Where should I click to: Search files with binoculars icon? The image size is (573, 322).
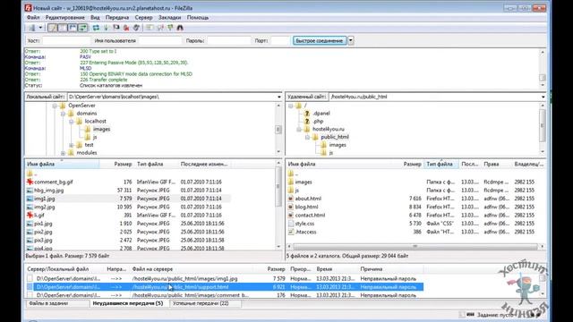[180, 28]
